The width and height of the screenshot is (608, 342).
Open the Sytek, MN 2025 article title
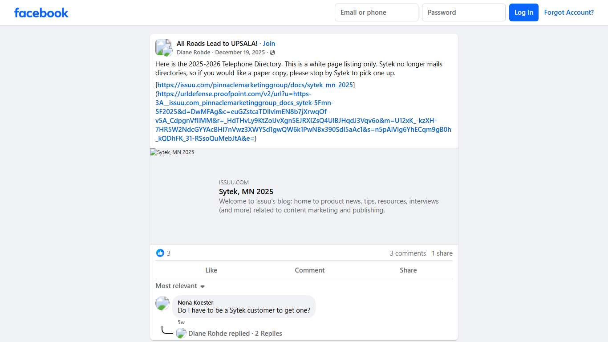246,191
